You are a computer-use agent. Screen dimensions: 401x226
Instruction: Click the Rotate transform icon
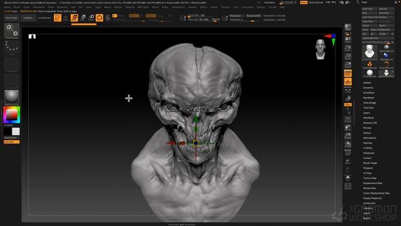coord(91,18)
